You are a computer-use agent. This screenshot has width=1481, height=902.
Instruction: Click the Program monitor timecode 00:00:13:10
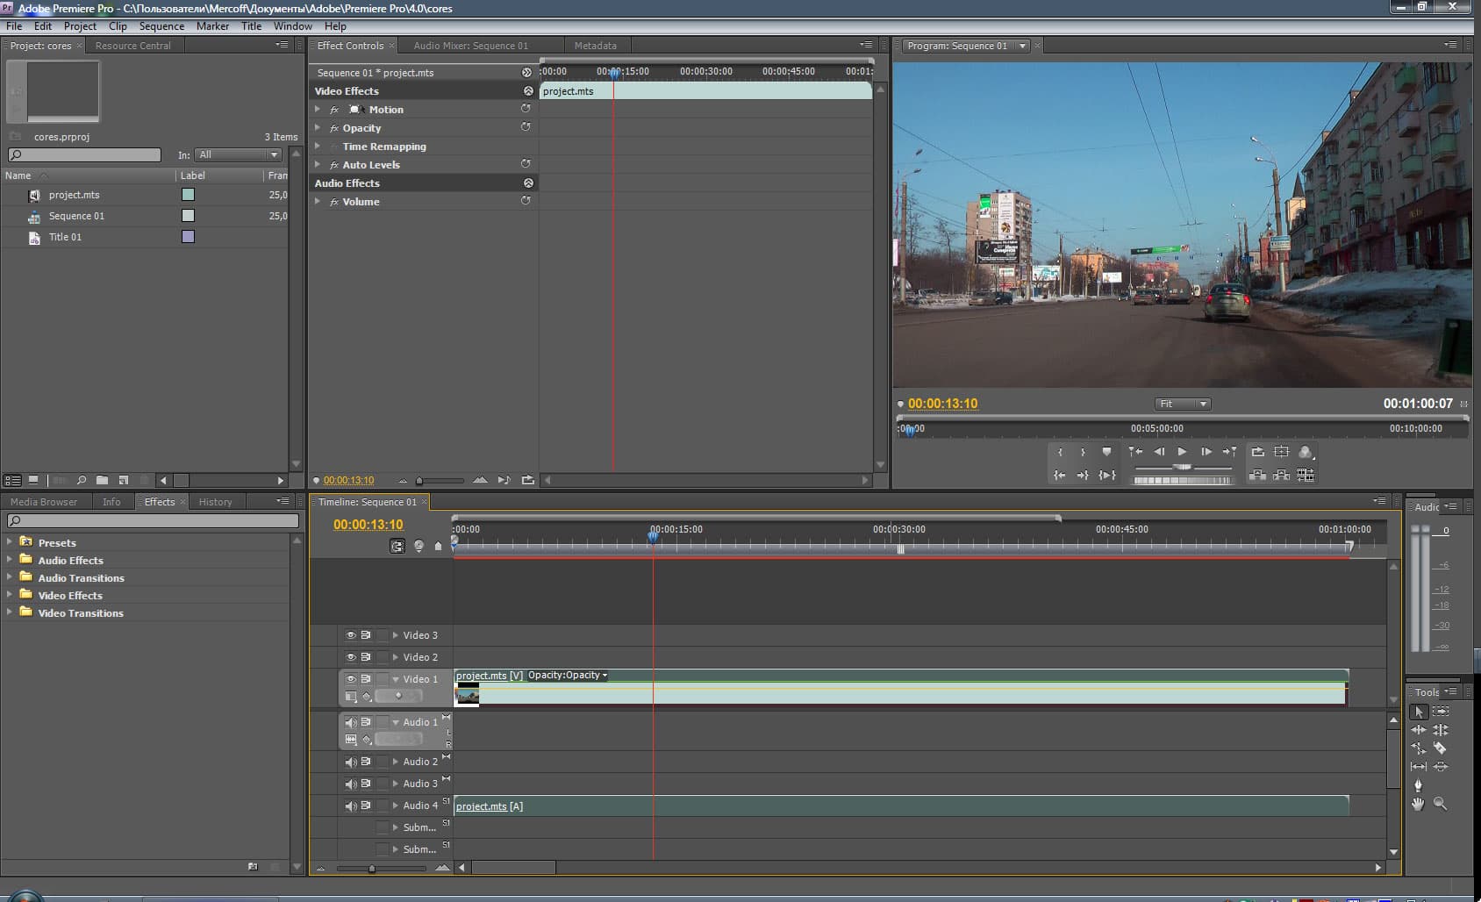(x=942, y=404)
